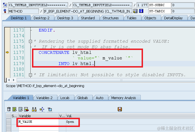This screenshot has width=195, height=132.
Task: Open the Tables tab
Action: click(132, 18)
